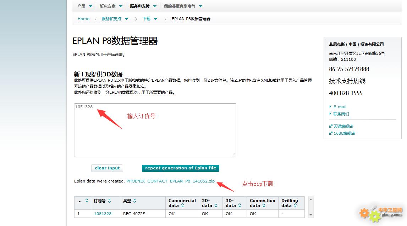Screen dimensions: 407x226
Task: Select hotline number 400 828 1555
Action: (x=346, y=93)
